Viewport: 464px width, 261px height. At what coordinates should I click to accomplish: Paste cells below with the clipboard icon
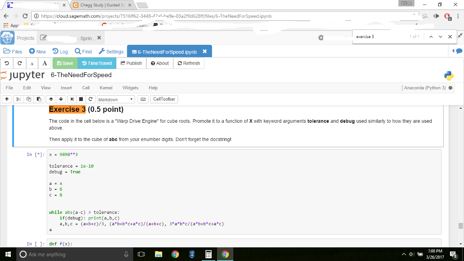[x=38, y=99]
